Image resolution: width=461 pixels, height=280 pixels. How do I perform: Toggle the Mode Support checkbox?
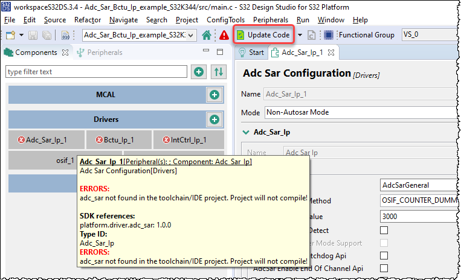click(x=384, y=243)
